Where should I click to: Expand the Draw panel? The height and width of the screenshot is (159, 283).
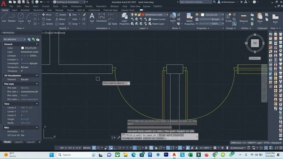click(20, 28)
